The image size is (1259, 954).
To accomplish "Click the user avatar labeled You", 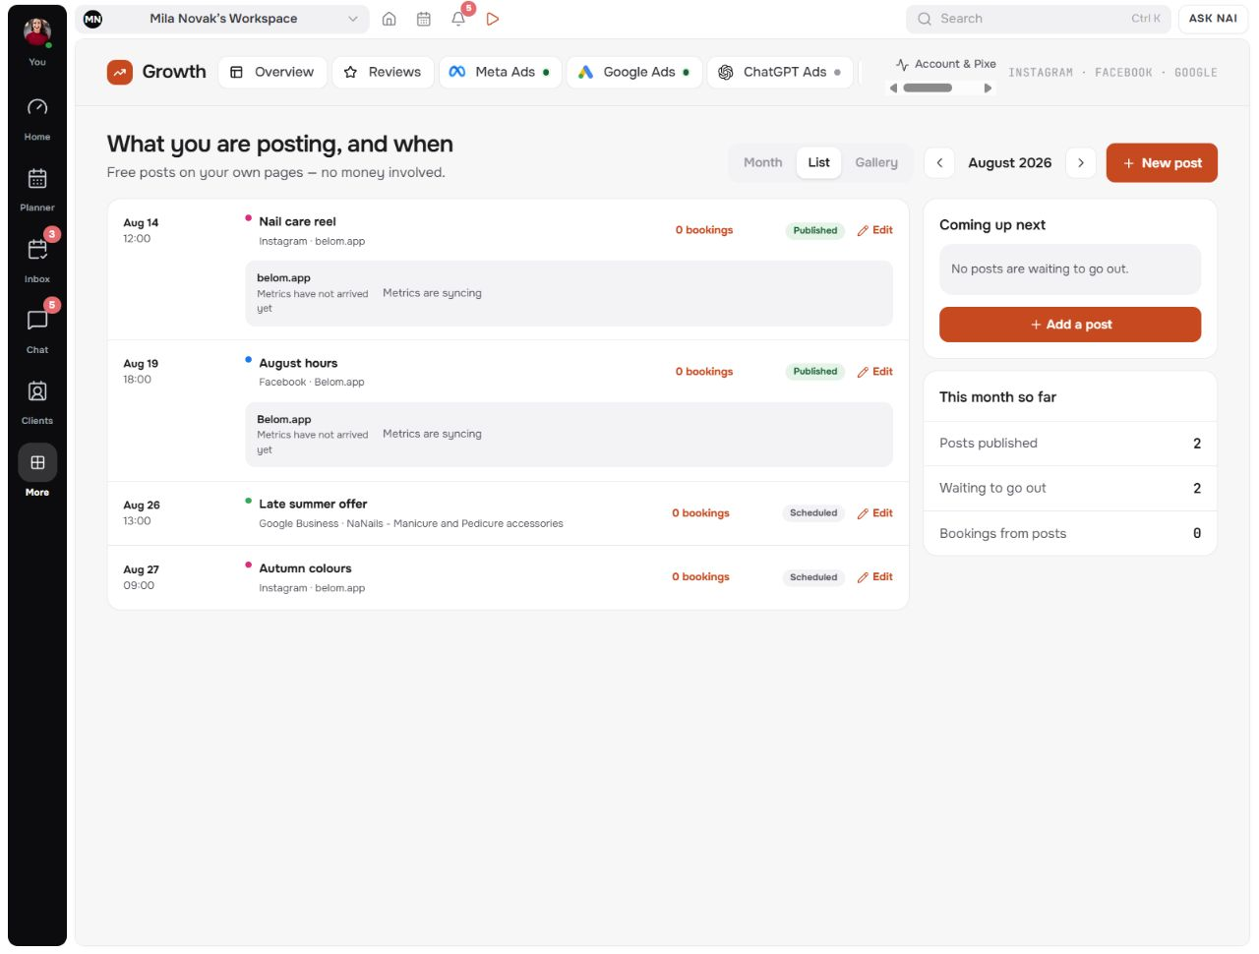I will 37,31.
